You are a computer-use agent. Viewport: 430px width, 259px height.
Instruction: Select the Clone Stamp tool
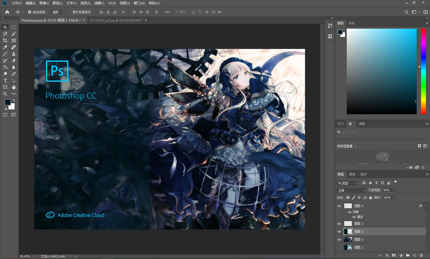(x=14, y=54)
